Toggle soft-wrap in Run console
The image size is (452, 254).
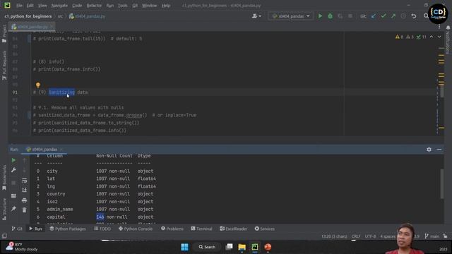tap(25, 181)
